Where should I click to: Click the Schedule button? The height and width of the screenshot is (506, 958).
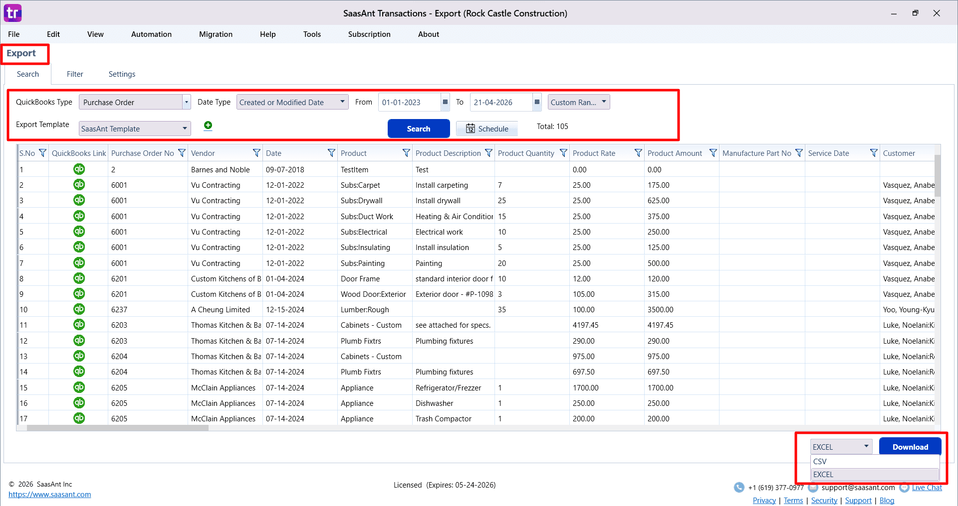tap(487, 128)
